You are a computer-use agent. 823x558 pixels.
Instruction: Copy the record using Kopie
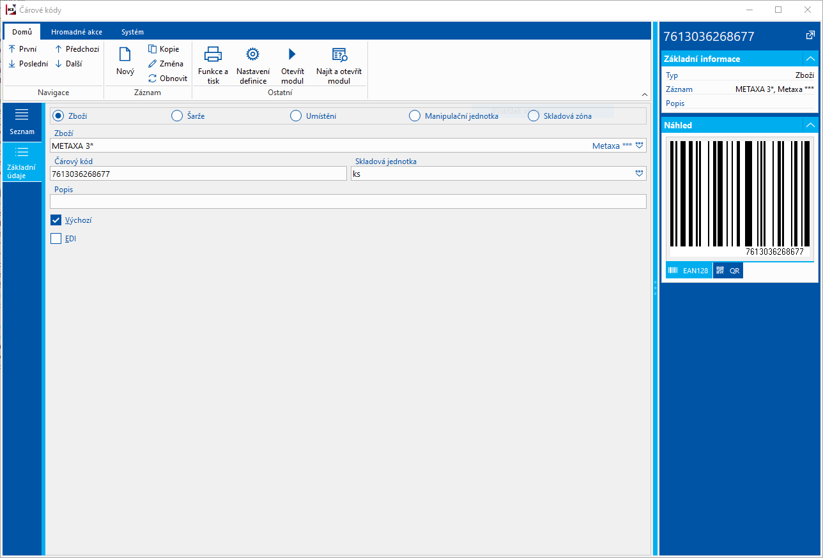coord(164,49)
